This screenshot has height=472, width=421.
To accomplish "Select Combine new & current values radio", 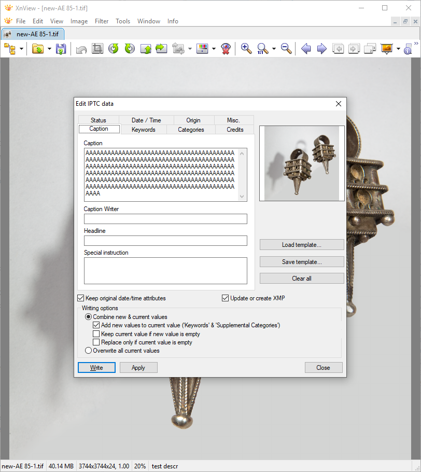I will [x=88, y=317].
